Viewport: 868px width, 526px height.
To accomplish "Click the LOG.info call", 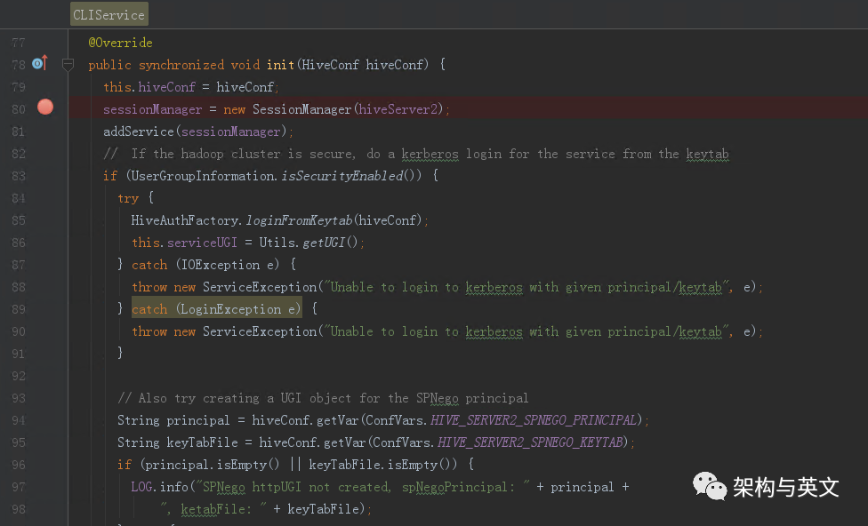I will pyautogui.click(x=162, y=487).
